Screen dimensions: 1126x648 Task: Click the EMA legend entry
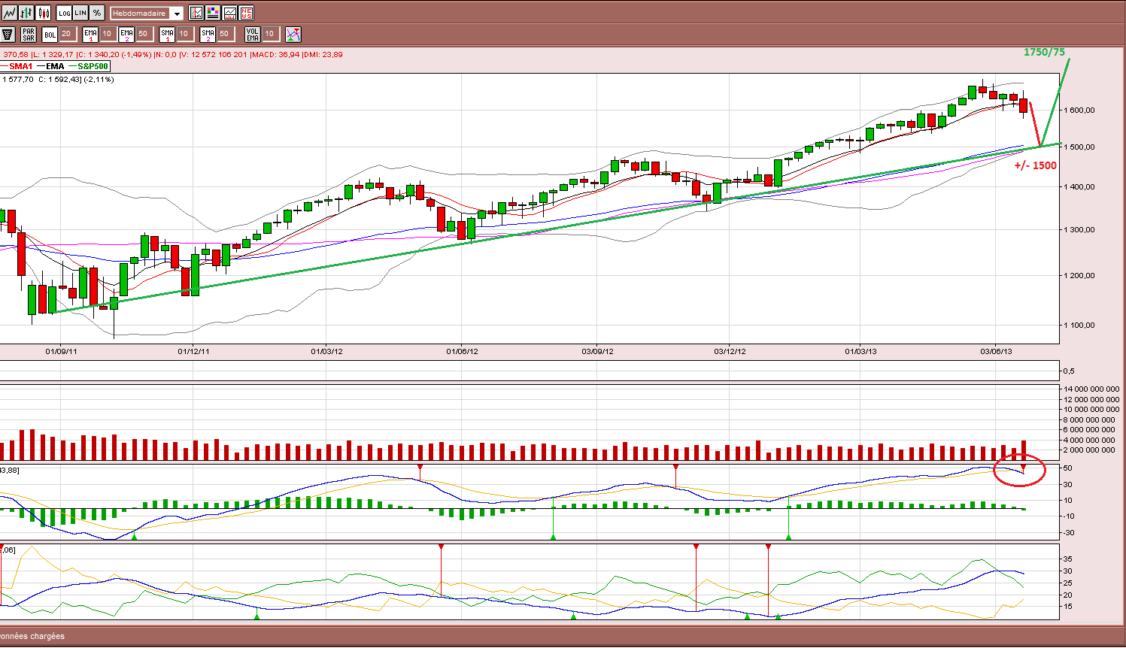pos(51,66)
